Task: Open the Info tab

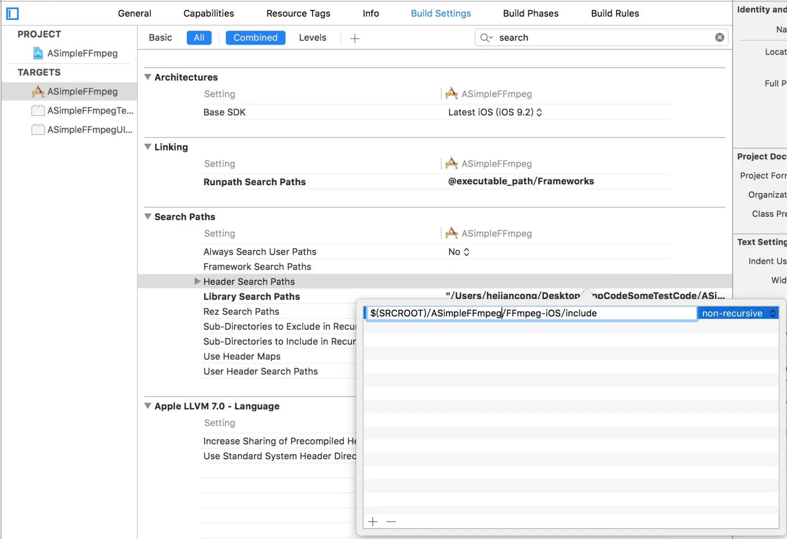Action: coord(371,14)
